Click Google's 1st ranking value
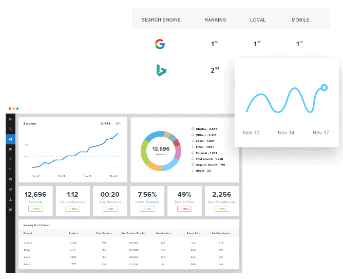 (215, 44)
